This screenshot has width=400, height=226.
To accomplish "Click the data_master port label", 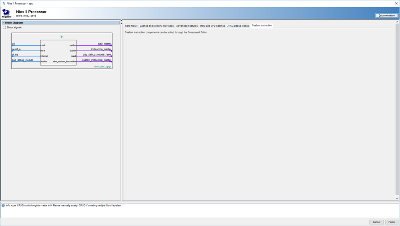I will click(x=105, y=44).
